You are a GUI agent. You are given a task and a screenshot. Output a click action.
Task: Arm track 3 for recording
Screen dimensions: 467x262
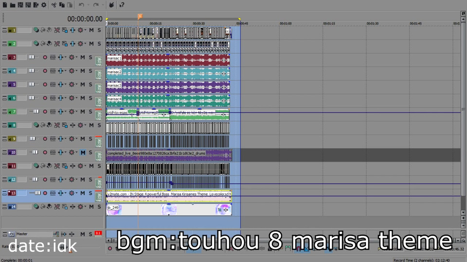pos(45,57)
